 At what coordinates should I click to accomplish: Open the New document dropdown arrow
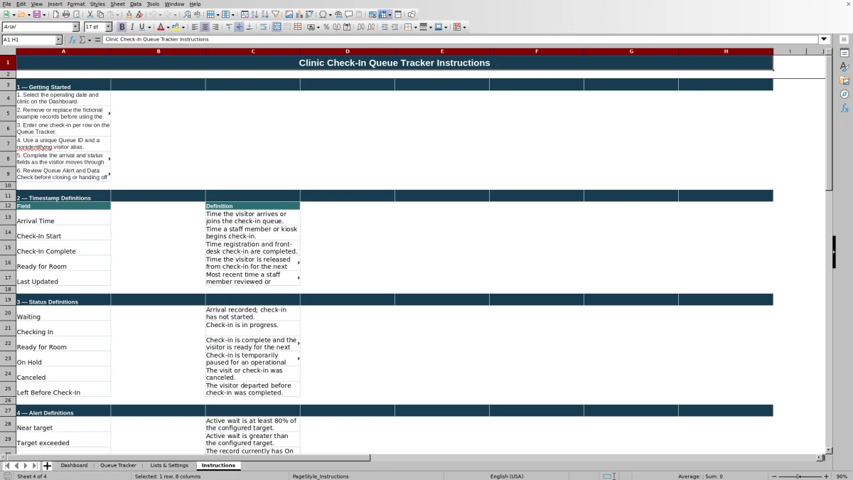[x=14, y=14]
